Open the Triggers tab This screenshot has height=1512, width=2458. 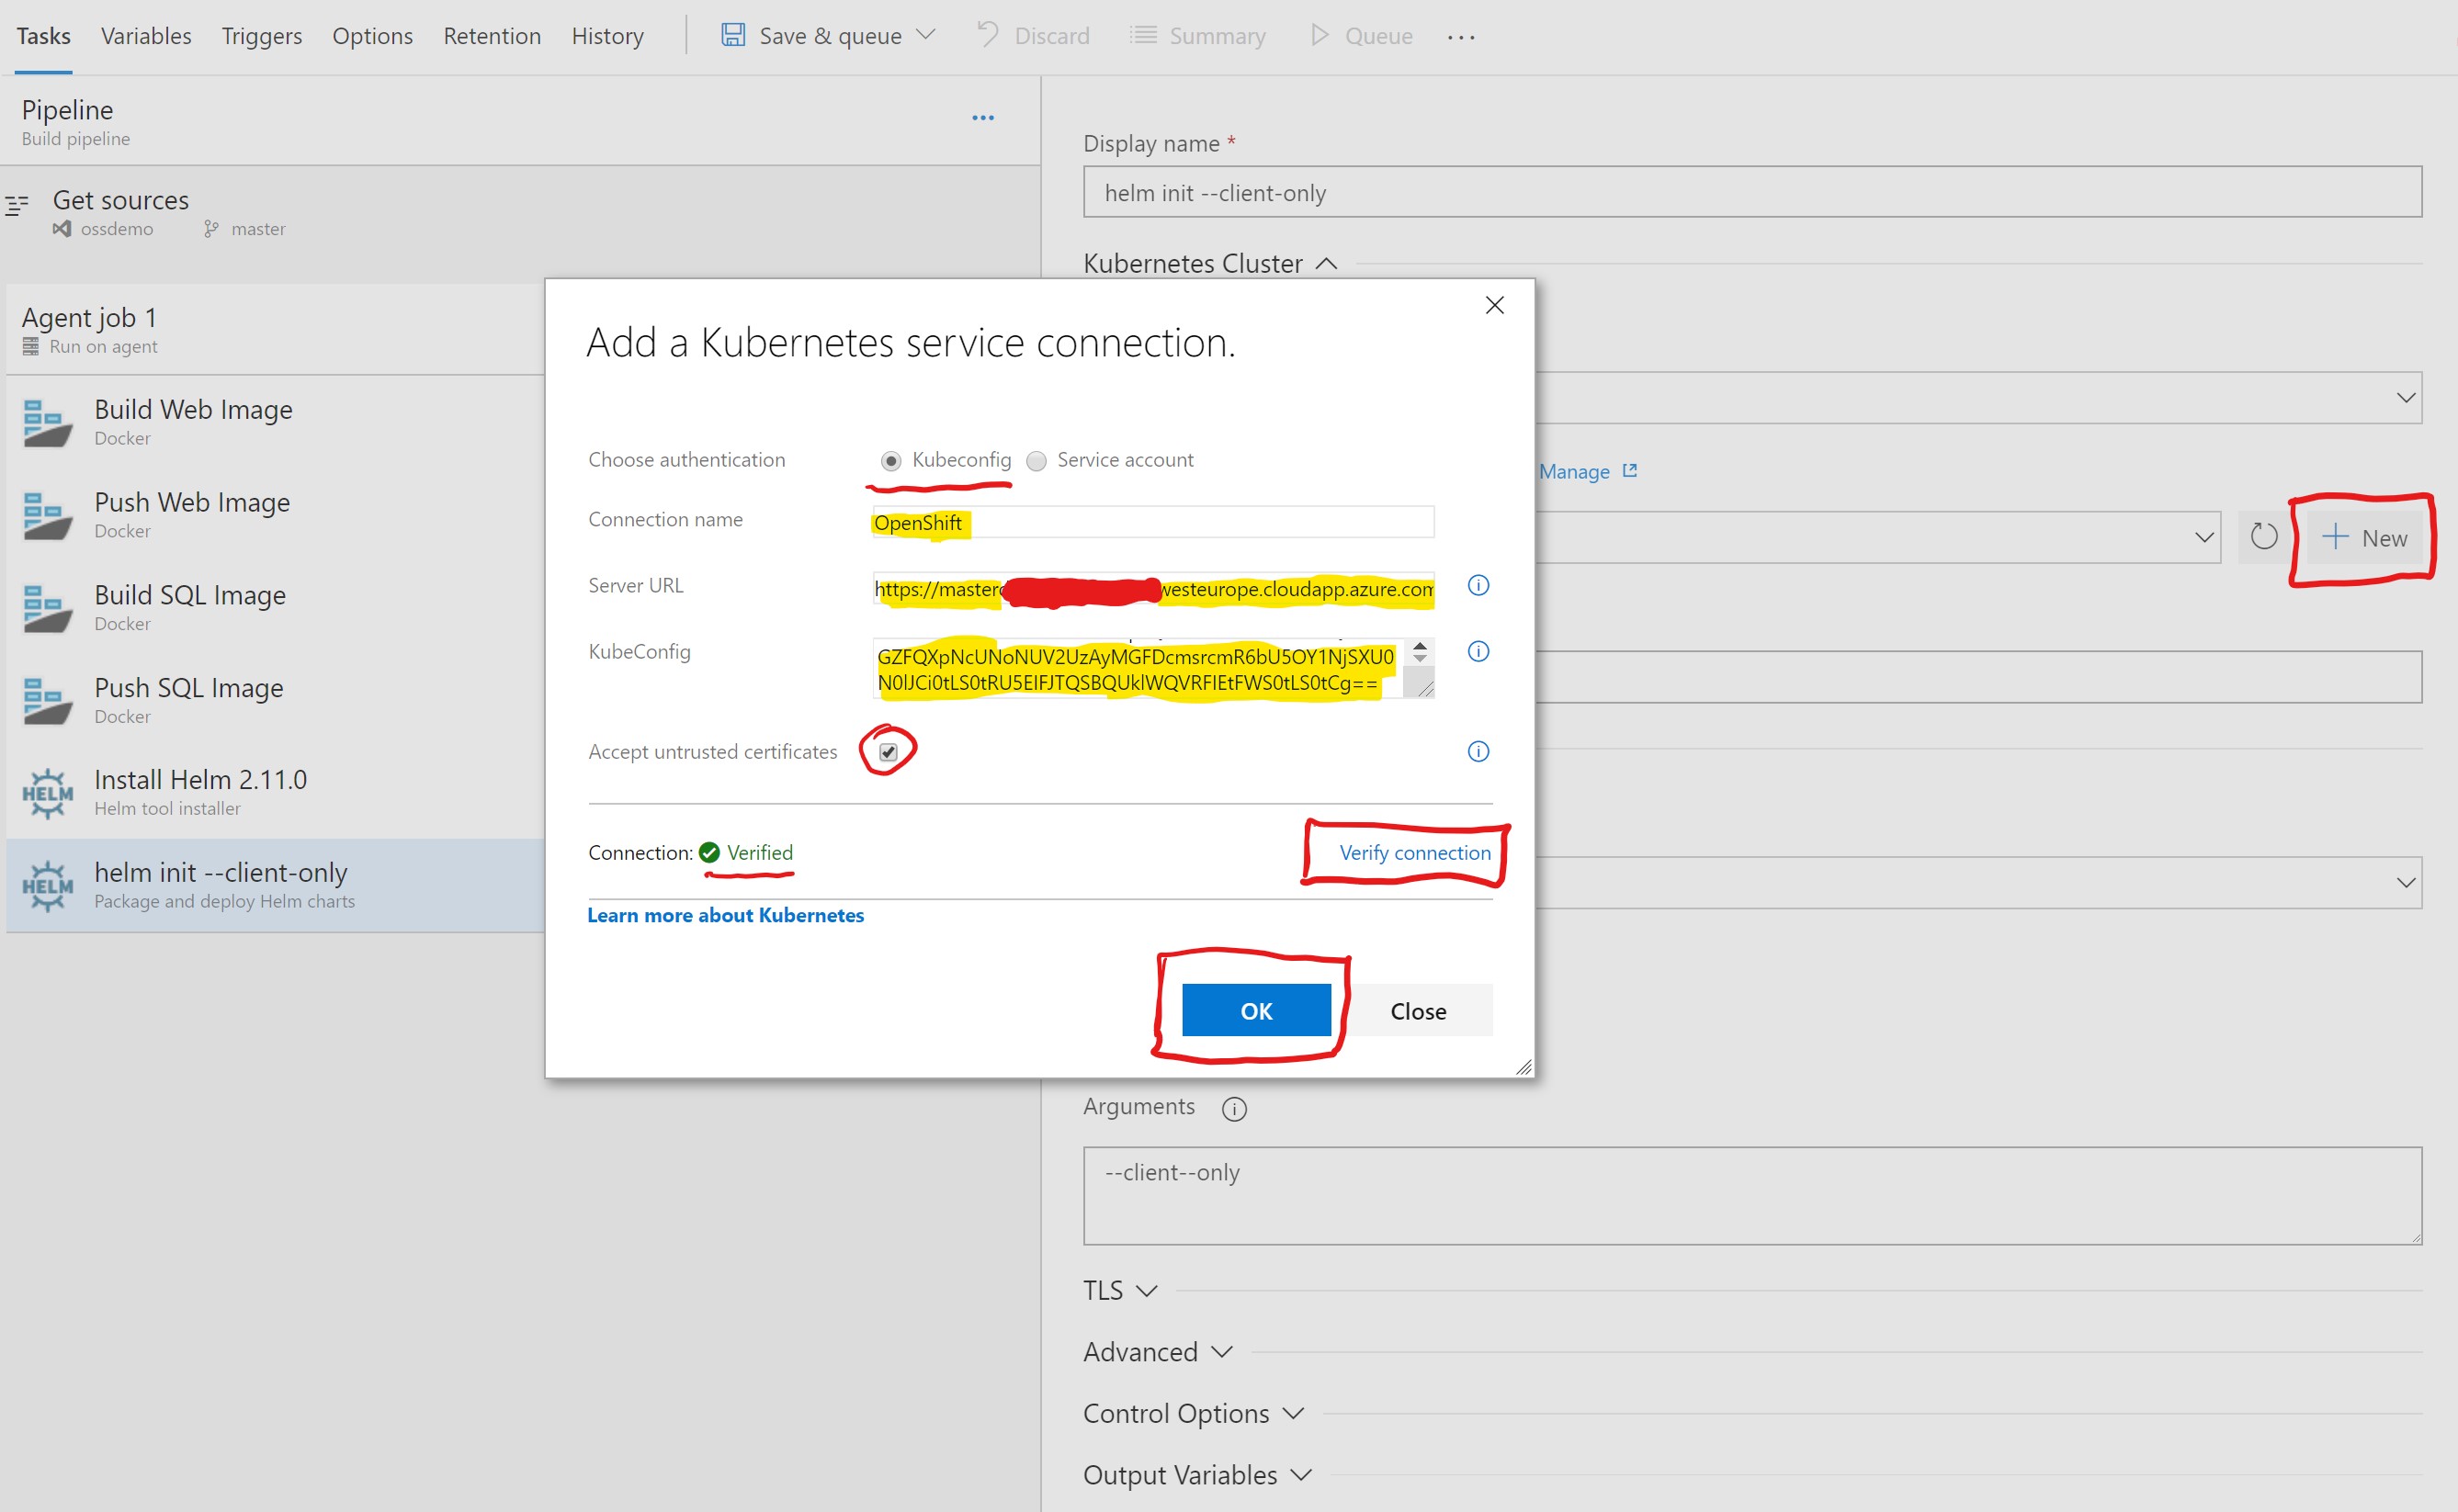pyautogui.click(x=261, y=36)
